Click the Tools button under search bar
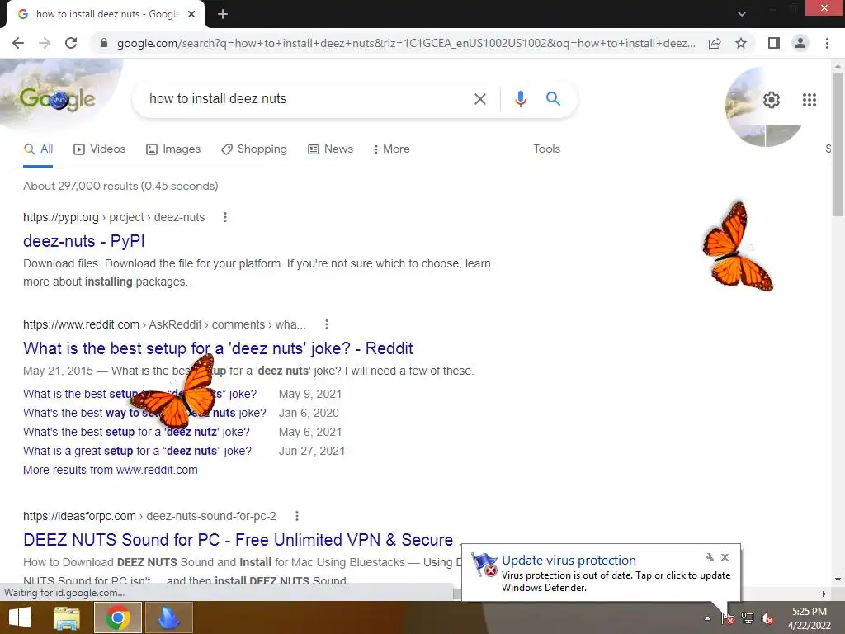 tap(546, 149)
